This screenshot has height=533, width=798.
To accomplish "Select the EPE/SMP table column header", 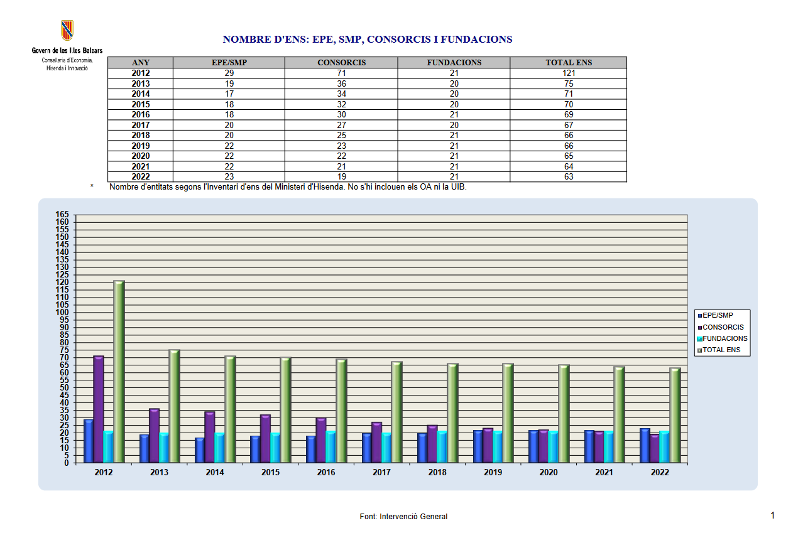I will (229, 63).
